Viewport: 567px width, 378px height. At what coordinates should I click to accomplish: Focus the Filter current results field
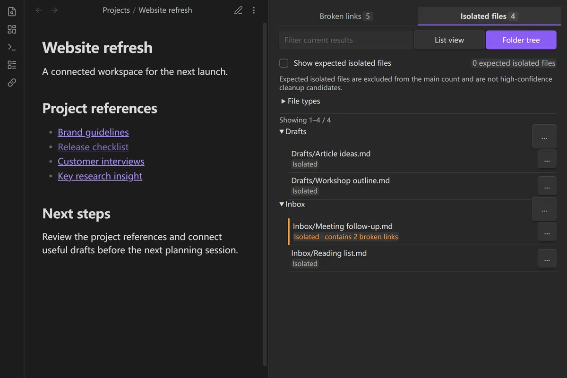click(x=346, y=40)
